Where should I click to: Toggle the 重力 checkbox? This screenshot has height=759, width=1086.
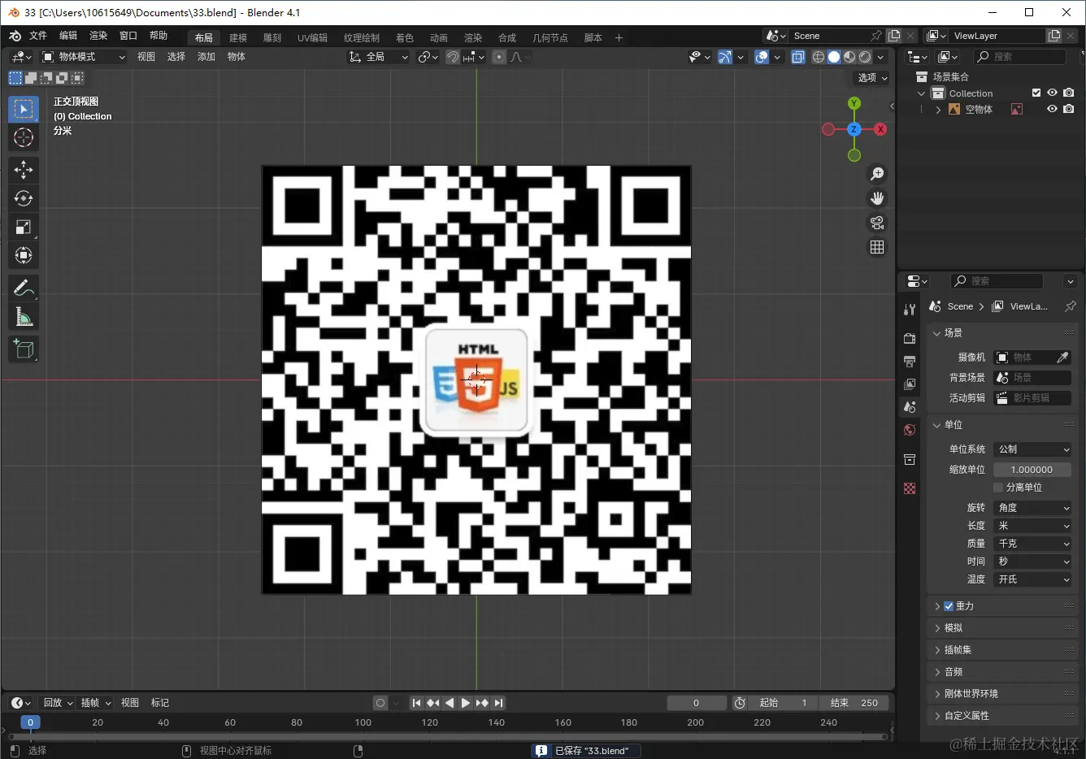tap(949, 606)
